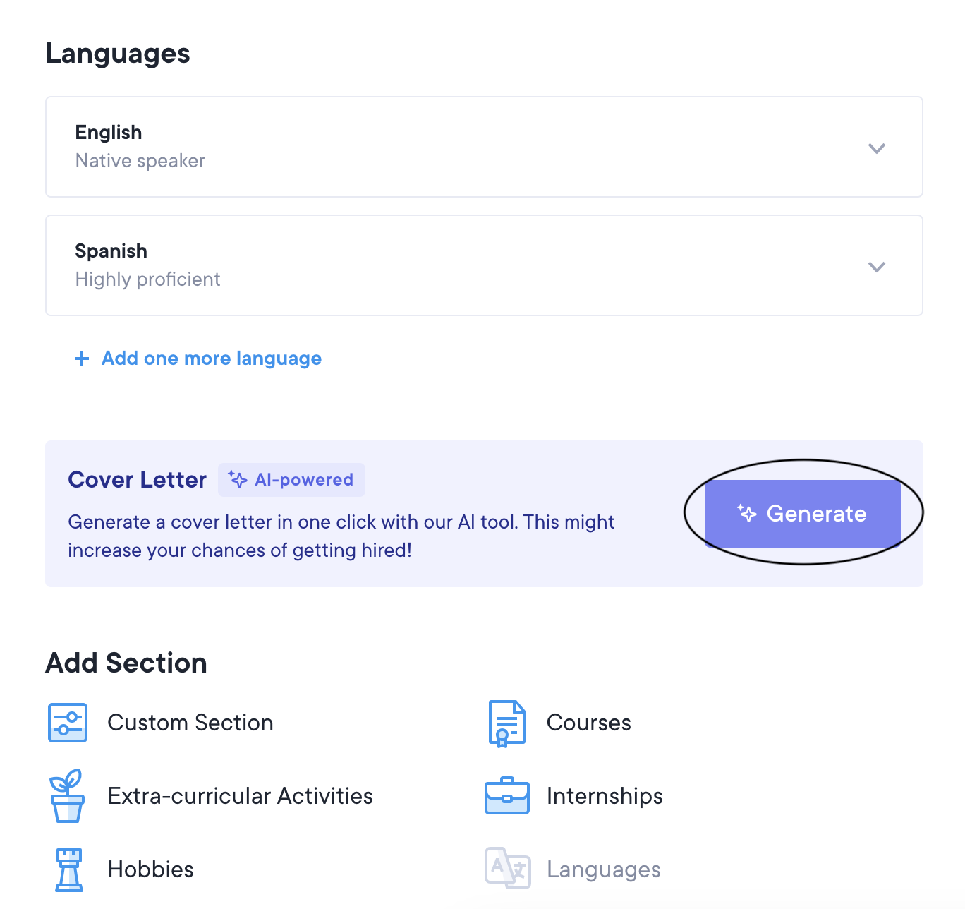Add the Hobbies section
The width and height of the screenshot is (965, 909).
point(150,869)
